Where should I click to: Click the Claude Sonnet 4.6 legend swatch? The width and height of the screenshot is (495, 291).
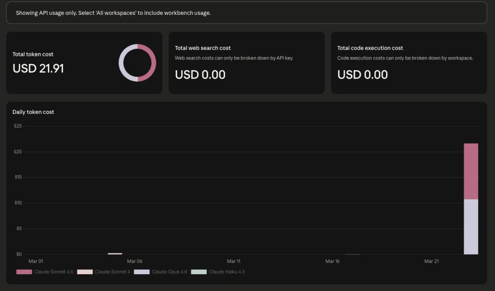(x=24, y=272)
